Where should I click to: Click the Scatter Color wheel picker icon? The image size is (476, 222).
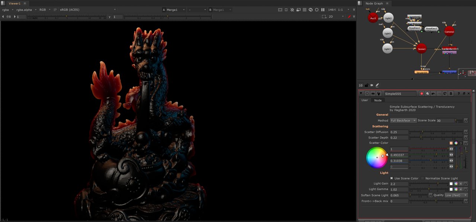tap(456, 143)
